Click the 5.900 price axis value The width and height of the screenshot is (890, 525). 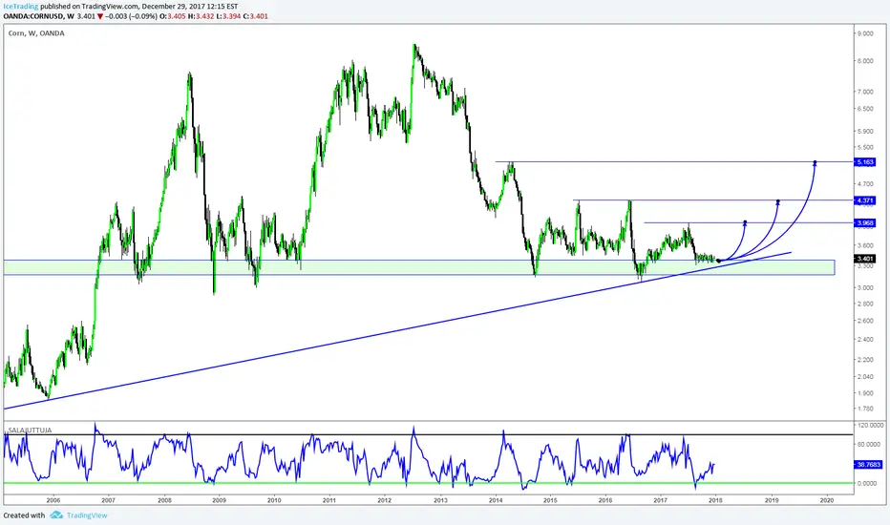(865, 131)
